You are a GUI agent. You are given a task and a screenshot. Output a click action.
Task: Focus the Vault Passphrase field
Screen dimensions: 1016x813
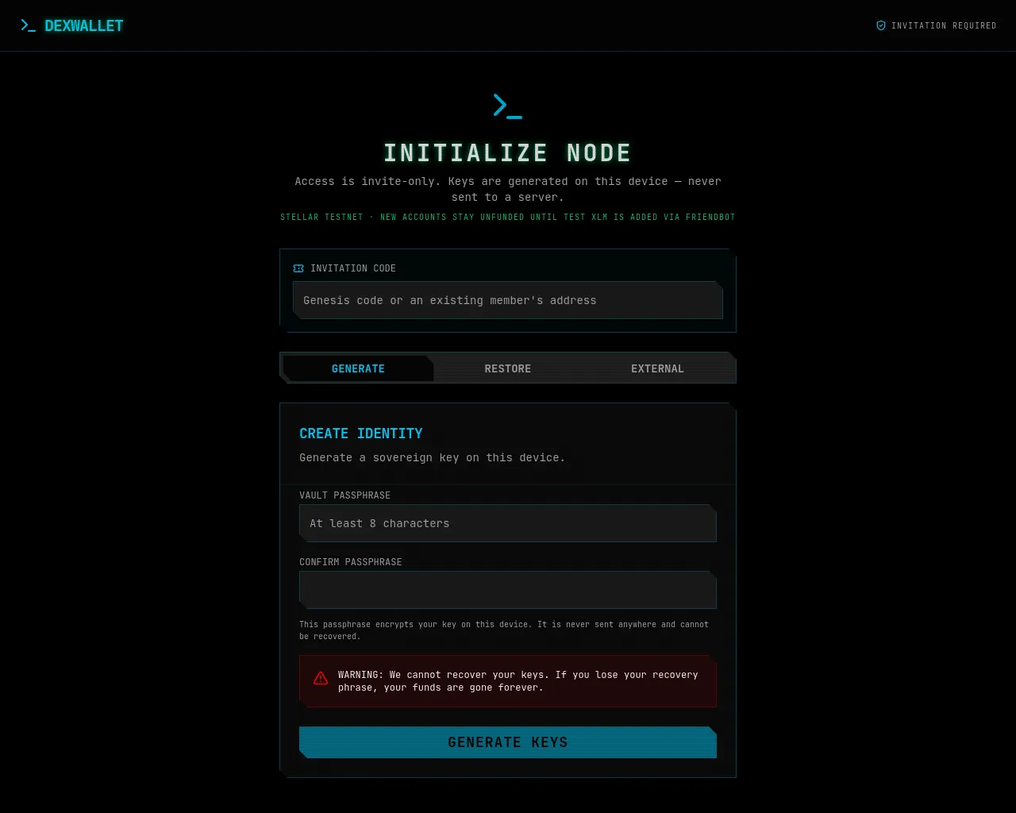point(508,523)
